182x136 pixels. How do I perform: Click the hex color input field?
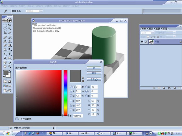pyautogui.click(x=78, y=116)
